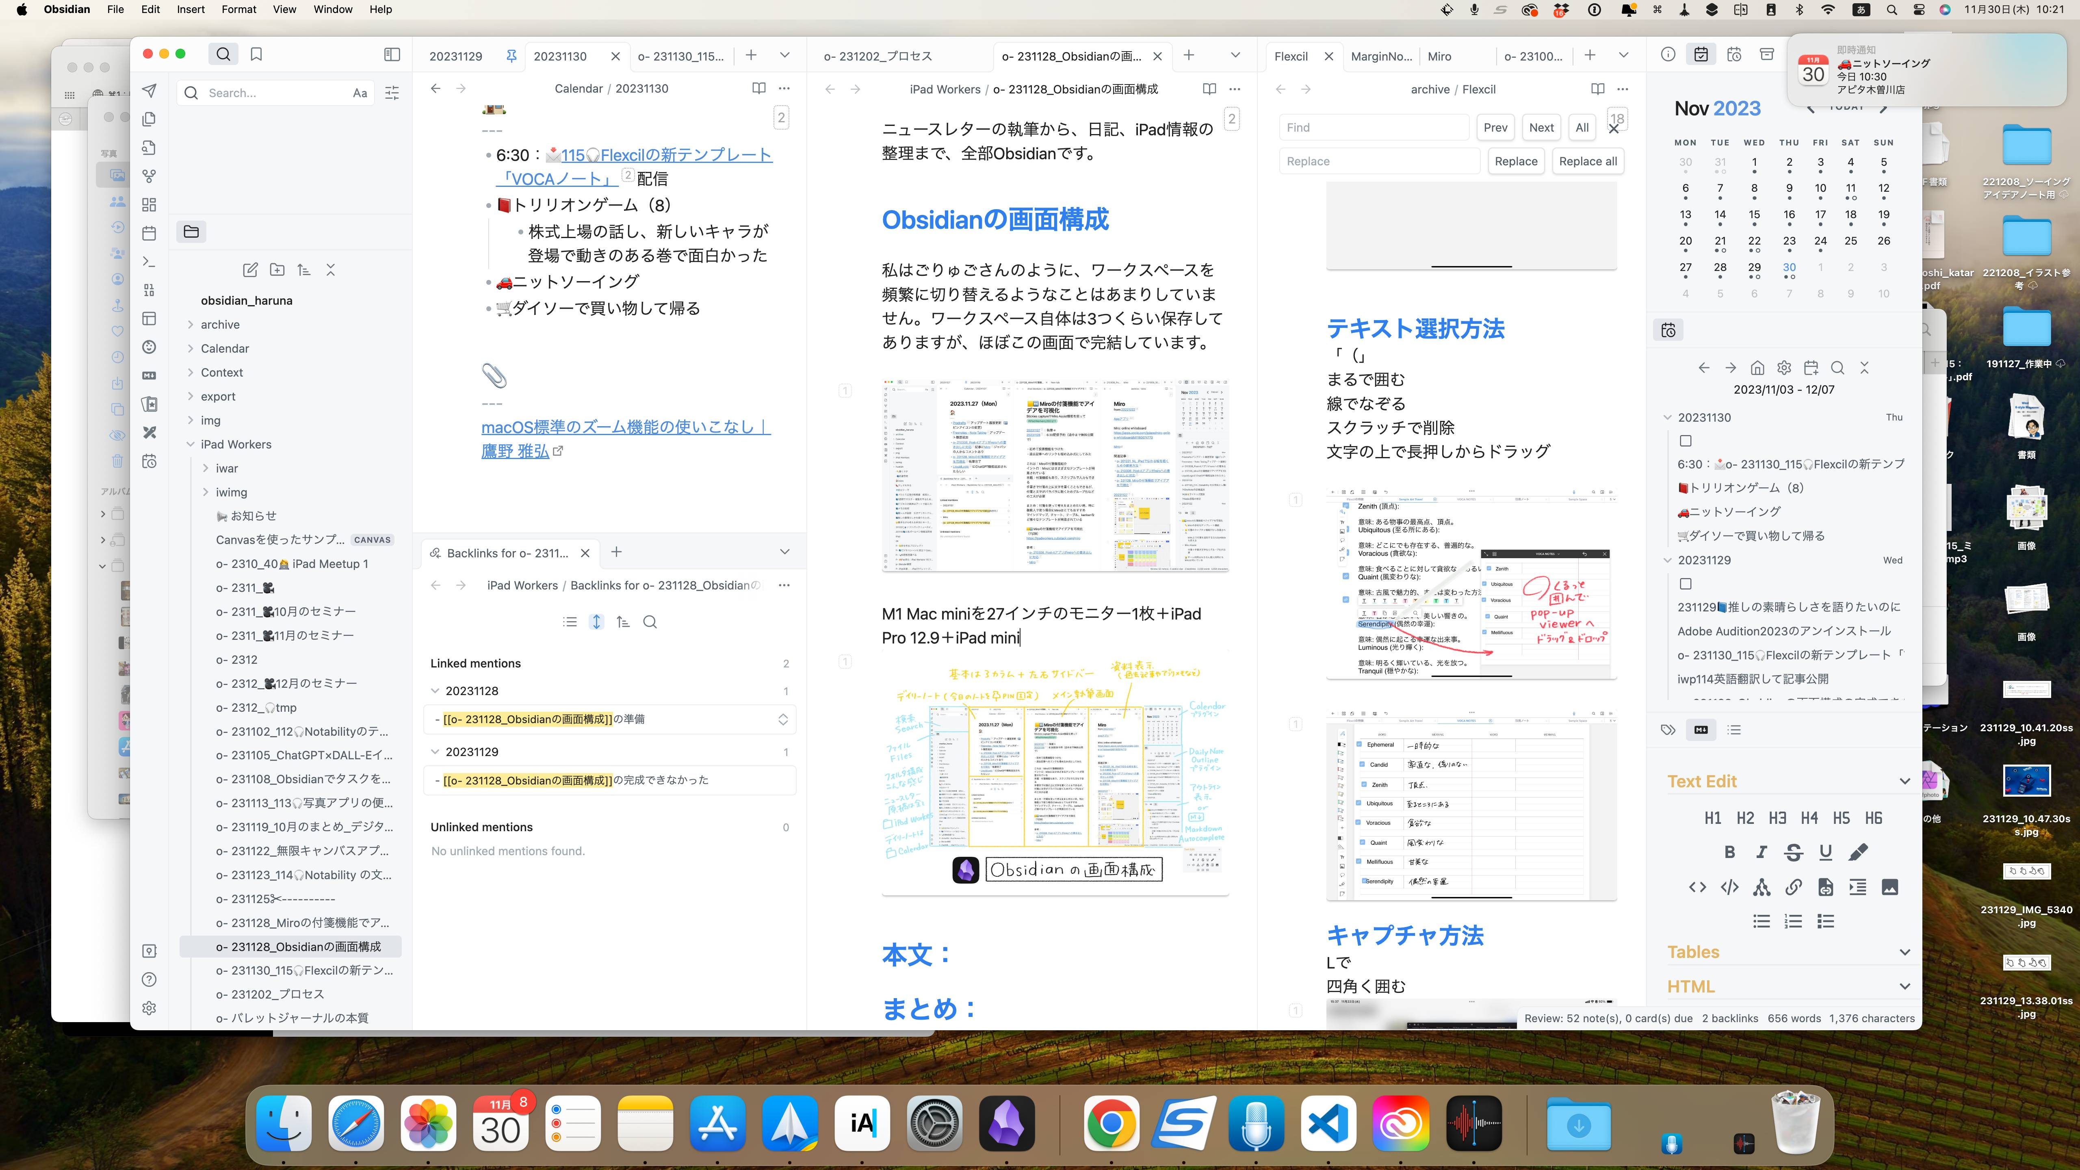The image size is (2080, 1170).
Task: Check the task checkbox under 20231130
Action: tap(1686, 441)
